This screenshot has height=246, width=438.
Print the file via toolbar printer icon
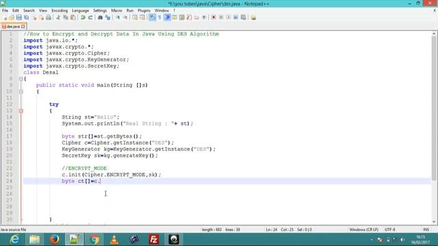[49, 18]
